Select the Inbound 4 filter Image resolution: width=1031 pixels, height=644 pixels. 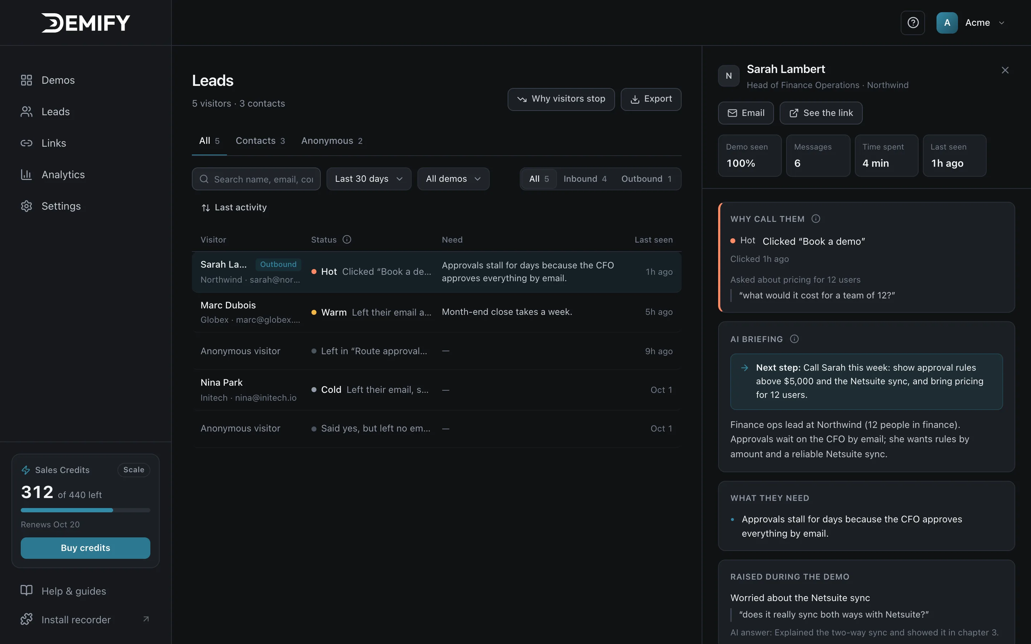[x=585, y=179]
